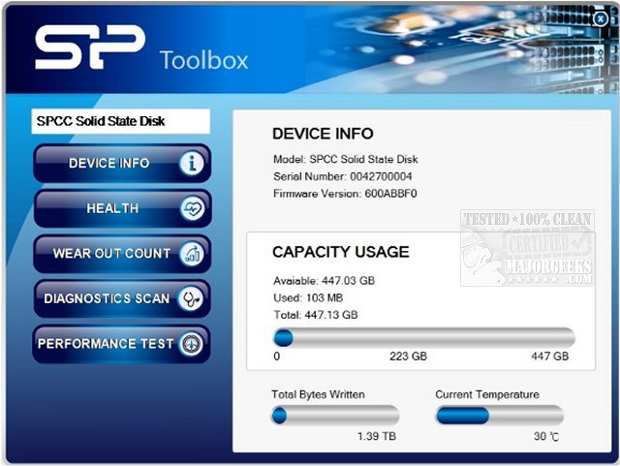
Task: Click the capacity usage progress bar
Action: 424,338
